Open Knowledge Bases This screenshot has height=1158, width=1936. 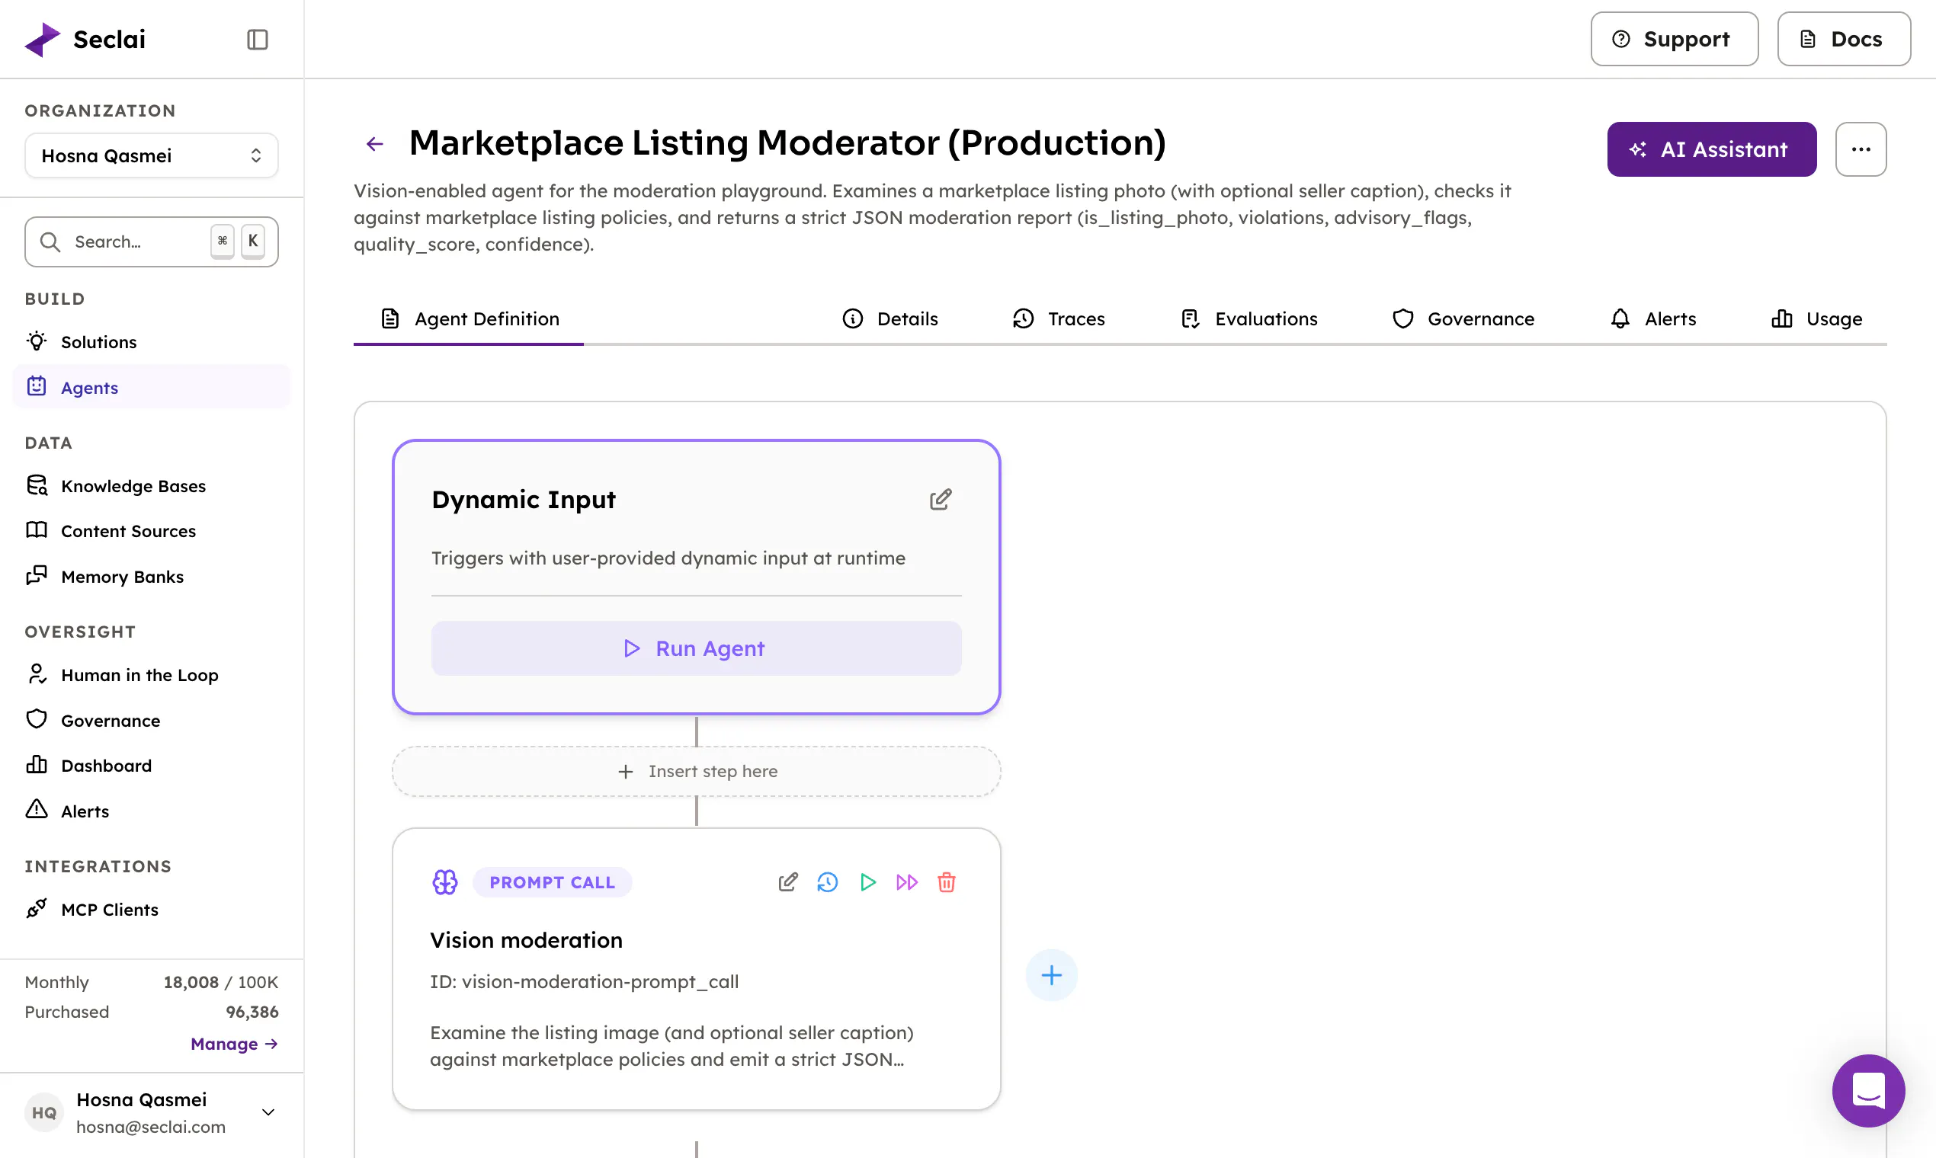[x=152, y=486]
